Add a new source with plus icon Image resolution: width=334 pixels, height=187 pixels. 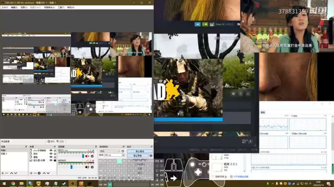click(31, 173)
